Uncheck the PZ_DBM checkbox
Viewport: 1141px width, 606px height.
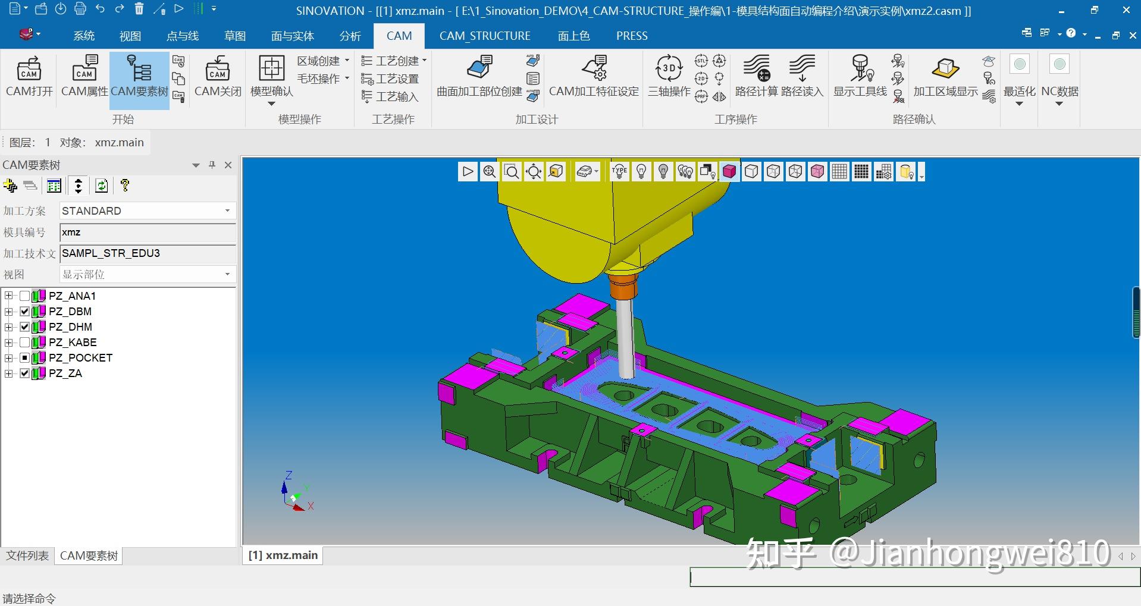pyautogui.click(x=24, y=312)
